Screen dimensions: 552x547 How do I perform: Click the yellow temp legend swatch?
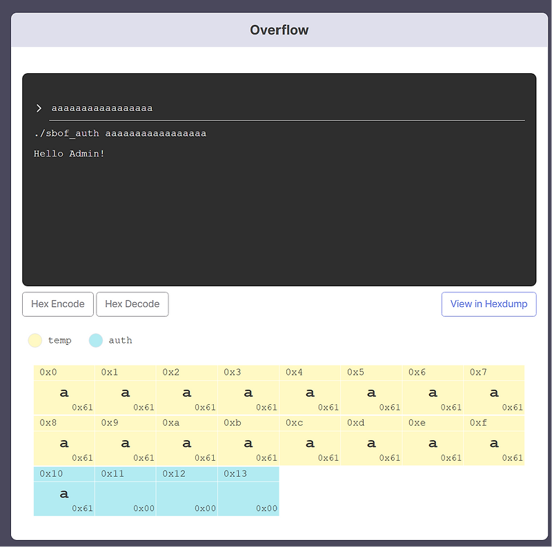click(34, 340)
